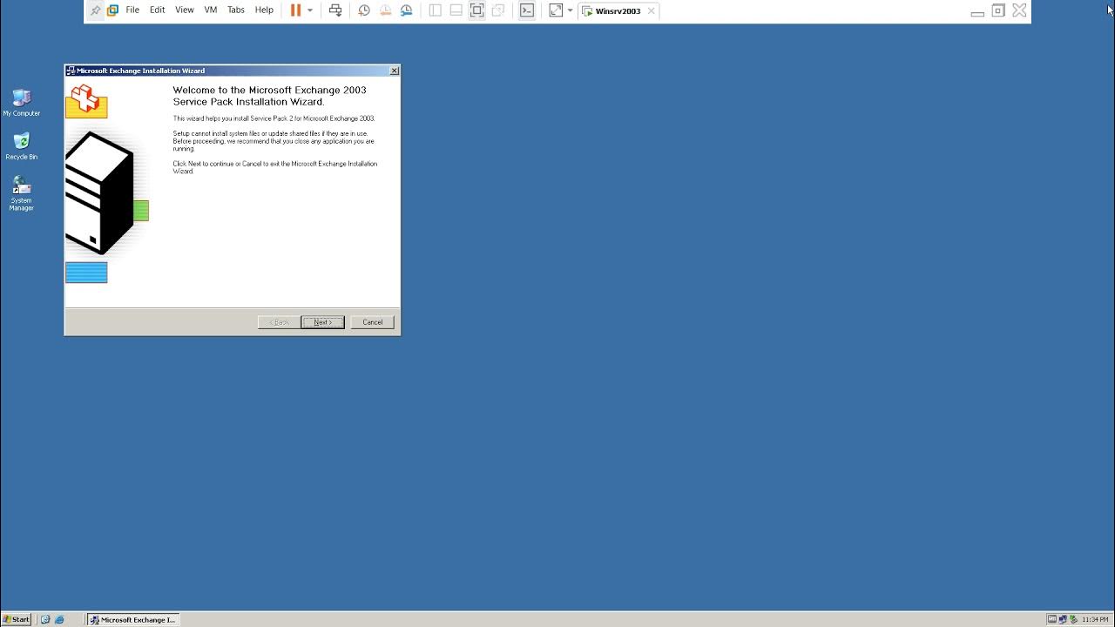Viewport: 1115px width, 627px height.
Task: Open the Windows Start menu
Action: point(17,619)
